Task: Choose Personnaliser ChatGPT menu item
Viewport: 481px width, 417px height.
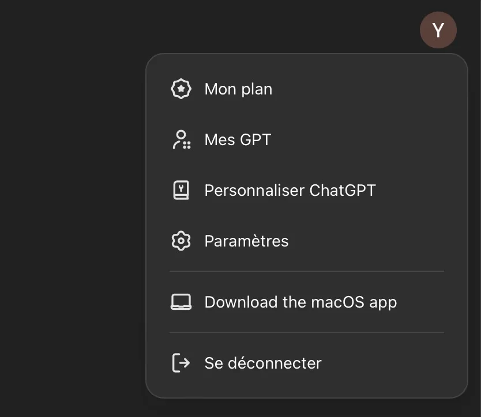Action: 306,191
